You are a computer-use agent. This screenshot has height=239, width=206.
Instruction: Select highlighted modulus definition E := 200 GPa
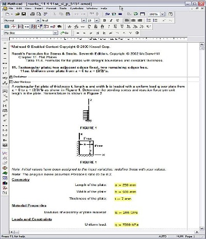[x=126, y=213]
